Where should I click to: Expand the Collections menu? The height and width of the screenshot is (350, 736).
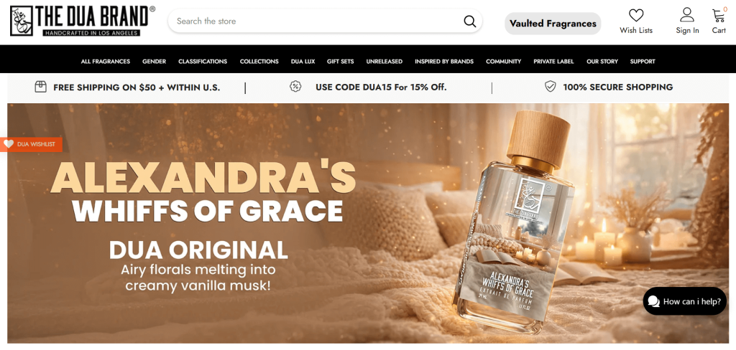259,62
